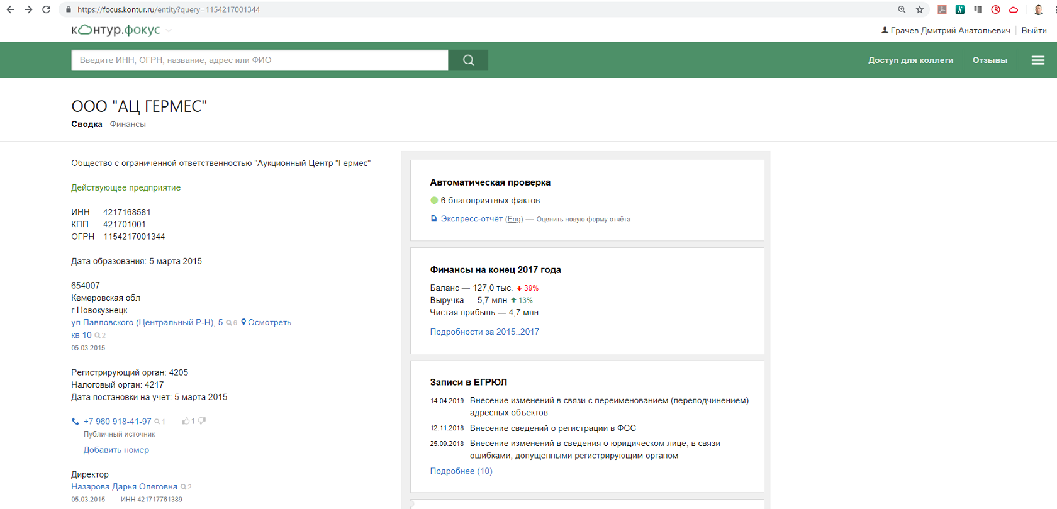Open the ул Павловского address link
The image size is (1057, 509).
tap(147, 322)
